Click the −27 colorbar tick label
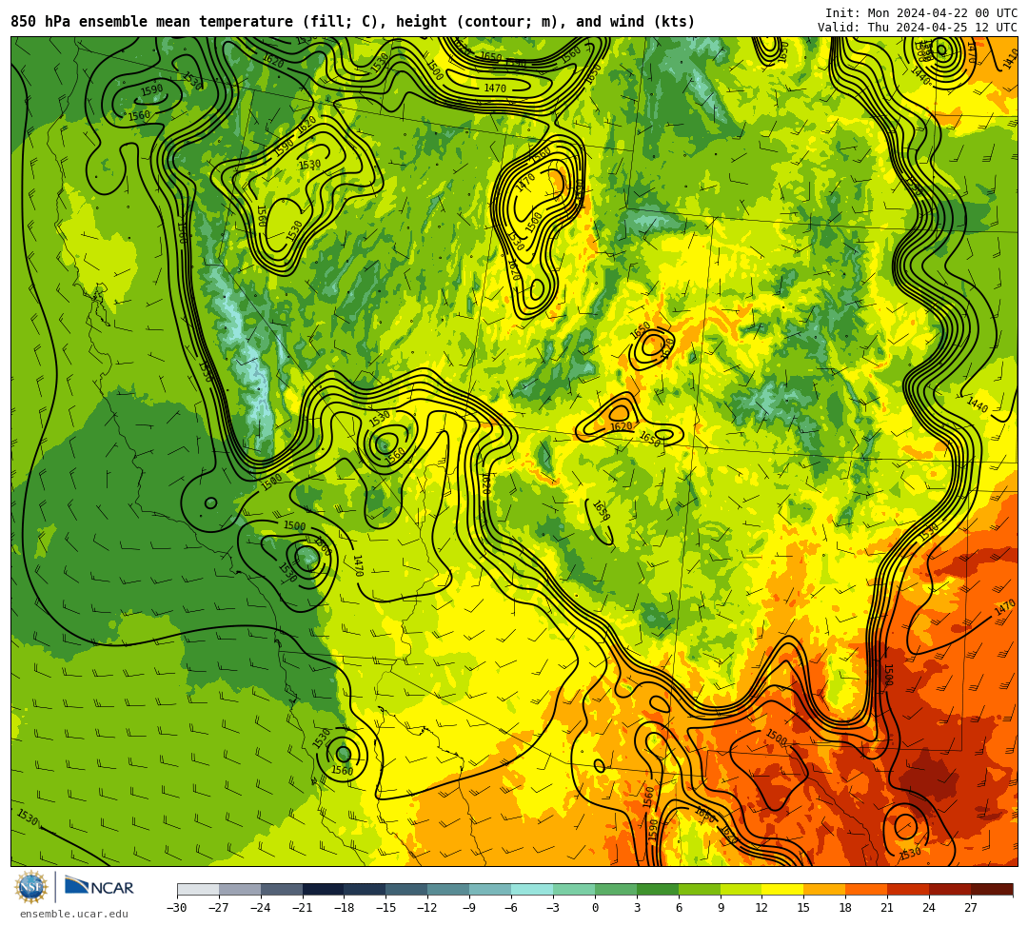The image size is (1028, 926). pyautogui.click(x=219, y=908)
